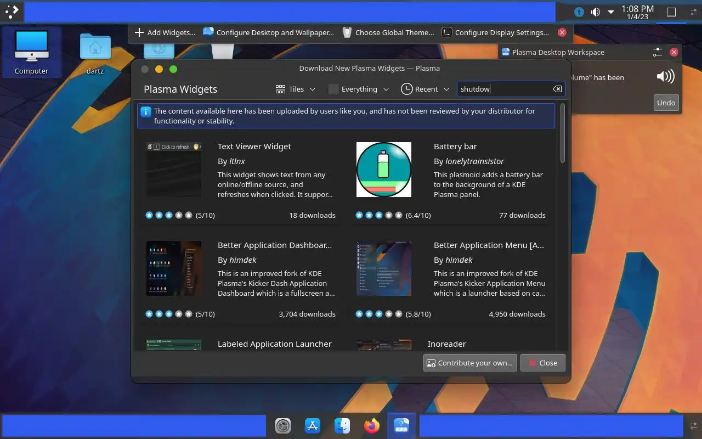Click the Better Application Menu thumbnail
The height and width of the screenshot is (439, 702).
coord(384,268)
